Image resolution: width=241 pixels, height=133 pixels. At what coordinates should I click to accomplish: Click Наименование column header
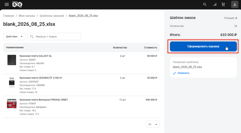pos(15,47)
